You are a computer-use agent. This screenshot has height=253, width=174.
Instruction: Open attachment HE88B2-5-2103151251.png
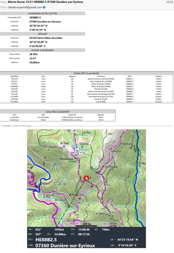pos(16,126)
